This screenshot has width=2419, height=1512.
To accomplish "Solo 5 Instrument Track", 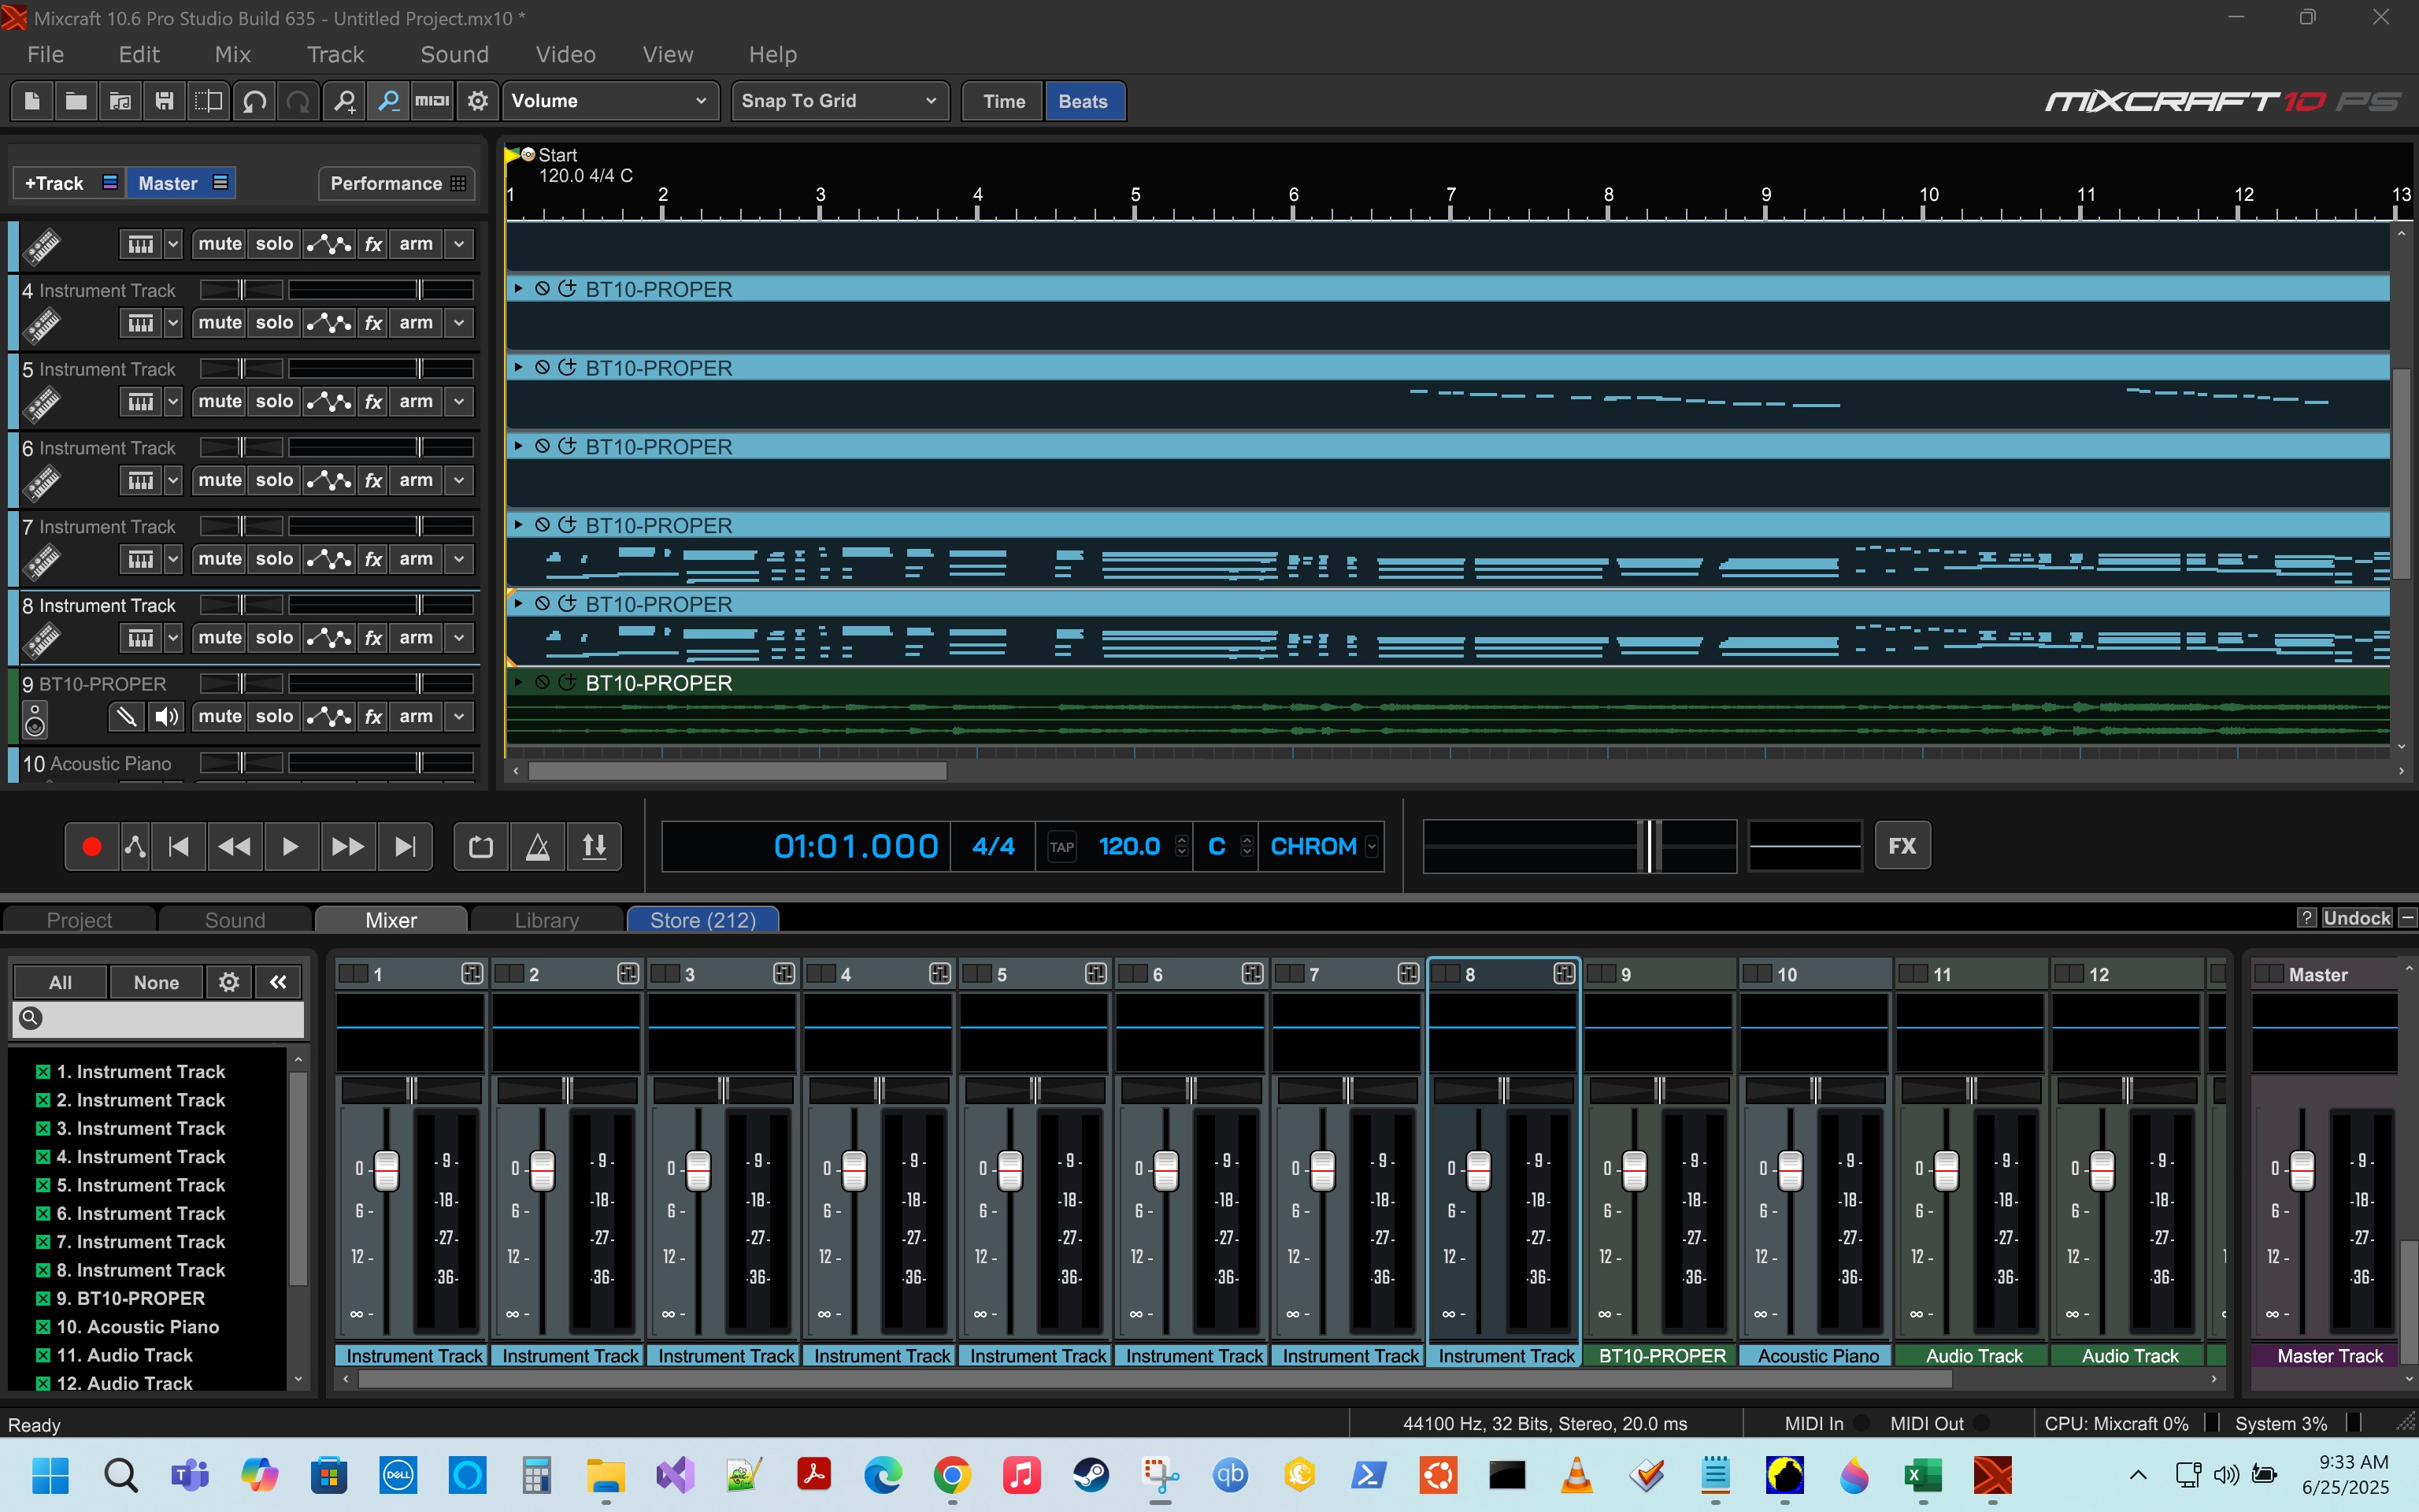I will [274, 402].
